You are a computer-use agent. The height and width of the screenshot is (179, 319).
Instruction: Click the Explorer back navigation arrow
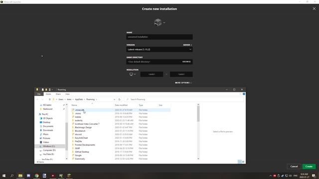[x=37, y=99]
